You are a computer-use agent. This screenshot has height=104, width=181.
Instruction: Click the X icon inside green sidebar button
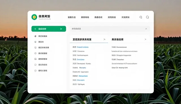coord(61,29)
